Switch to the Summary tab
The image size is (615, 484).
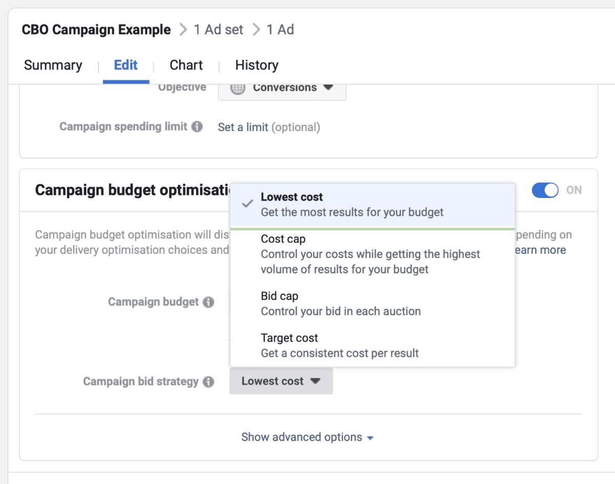52,65
